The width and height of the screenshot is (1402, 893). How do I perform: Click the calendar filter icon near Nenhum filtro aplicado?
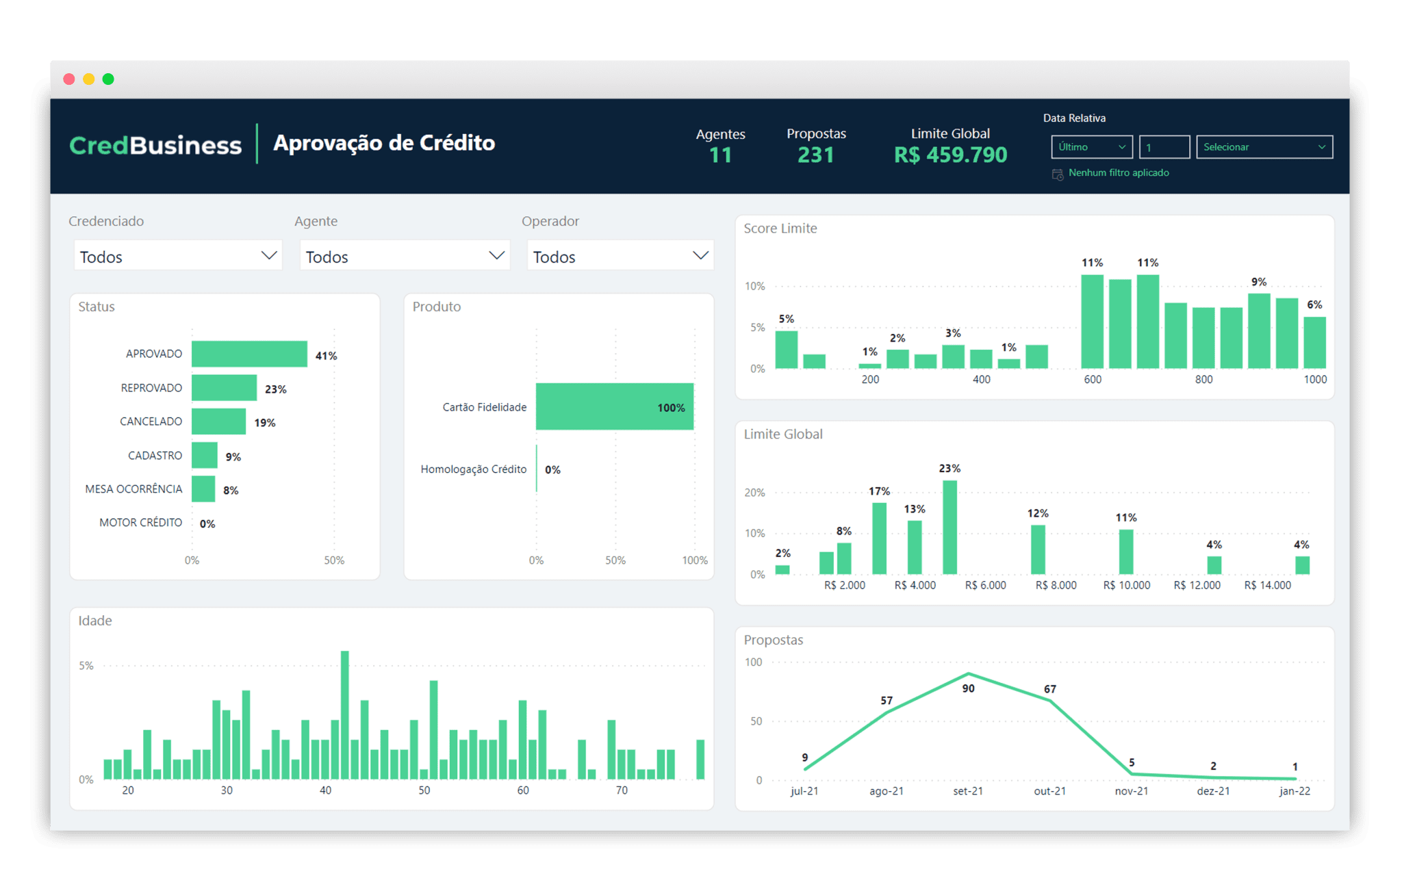point(1057,174)
